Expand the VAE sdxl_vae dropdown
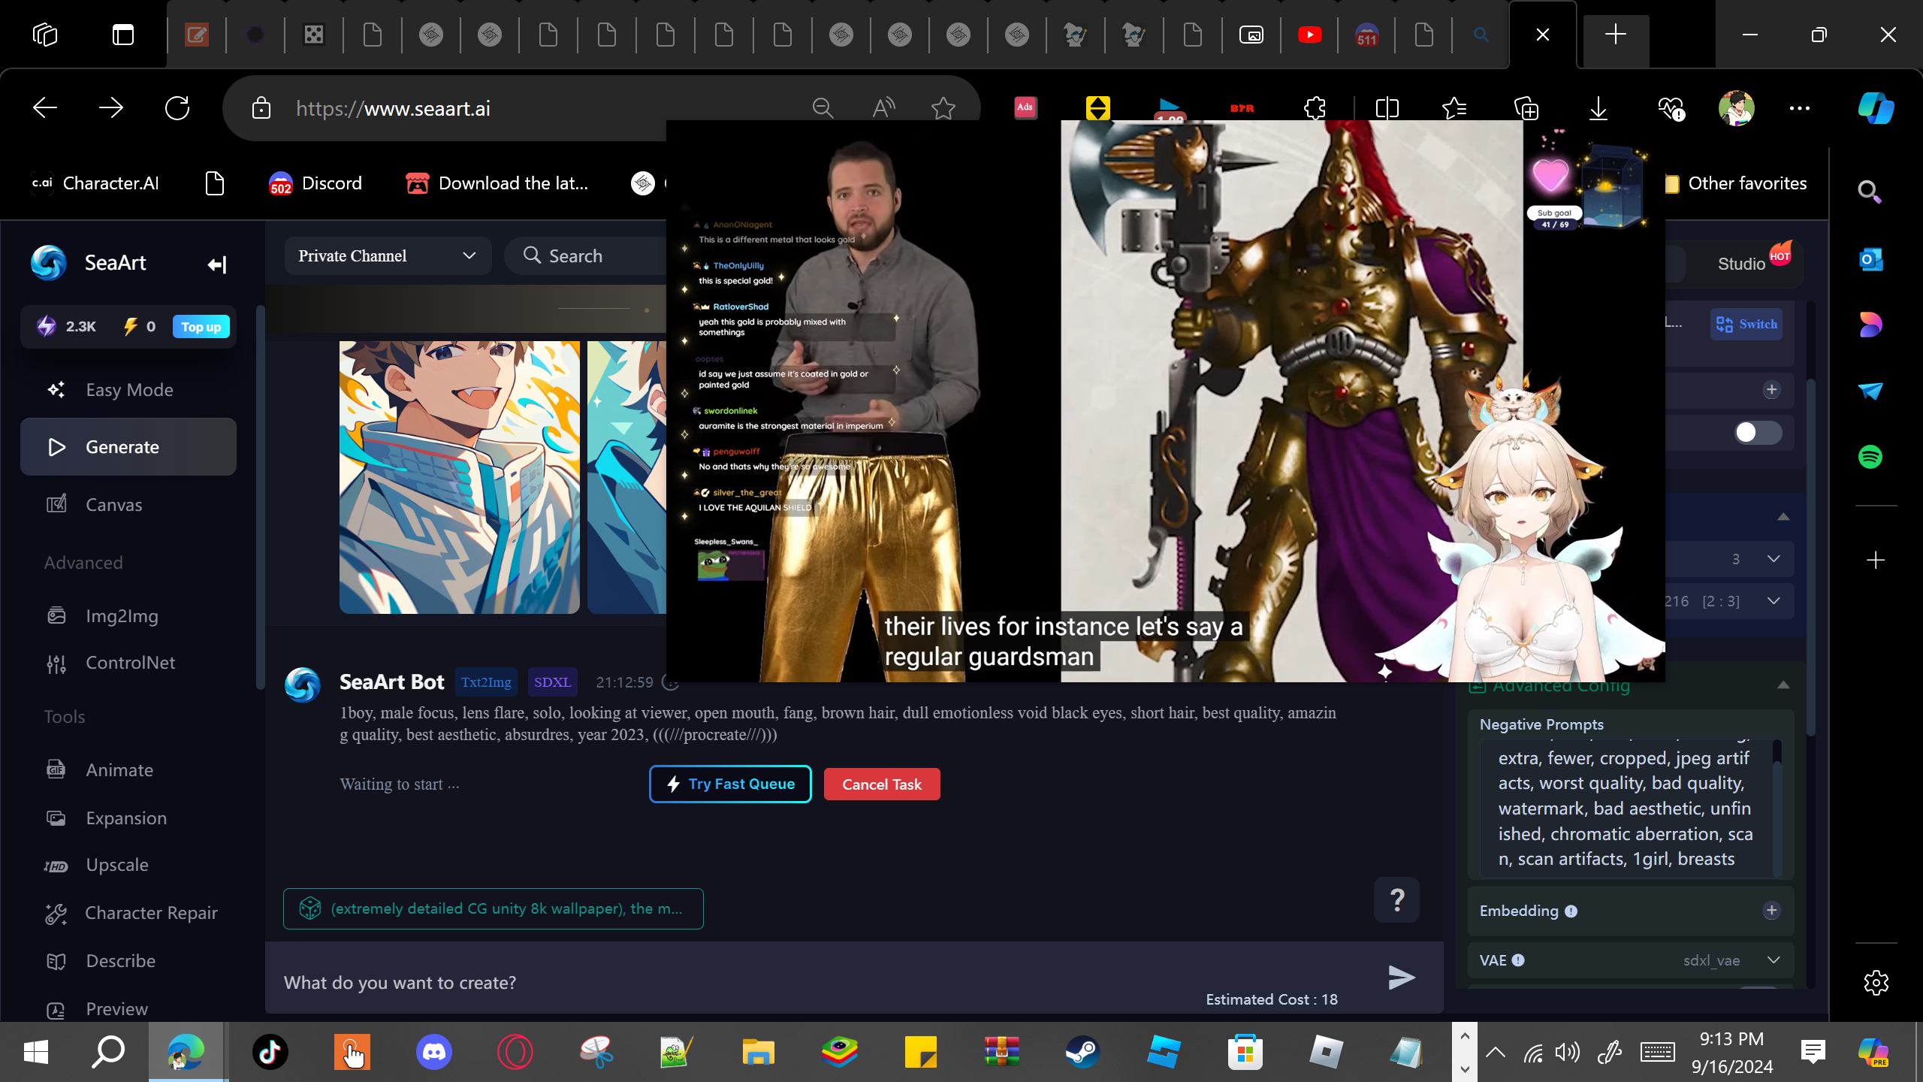Viewport: 1923px width, 1082px height. (x=1774, y=960)
